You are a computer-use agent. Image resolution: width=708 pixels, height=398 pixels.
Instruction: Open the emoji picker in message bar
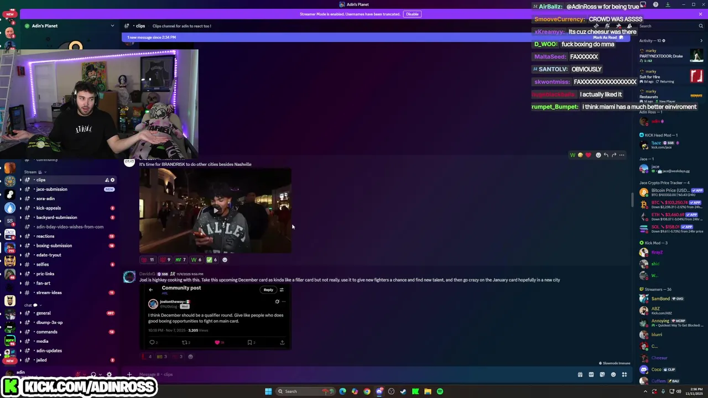point(613,374)
